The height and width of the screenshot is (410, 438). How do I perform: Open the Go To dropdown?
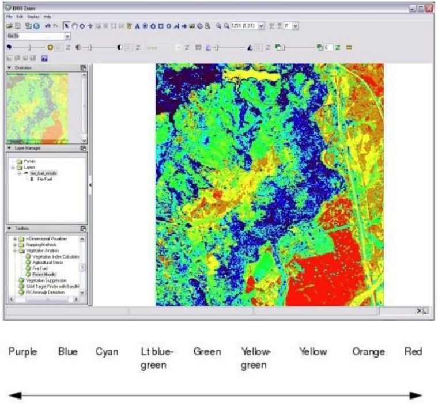(68, 36)
